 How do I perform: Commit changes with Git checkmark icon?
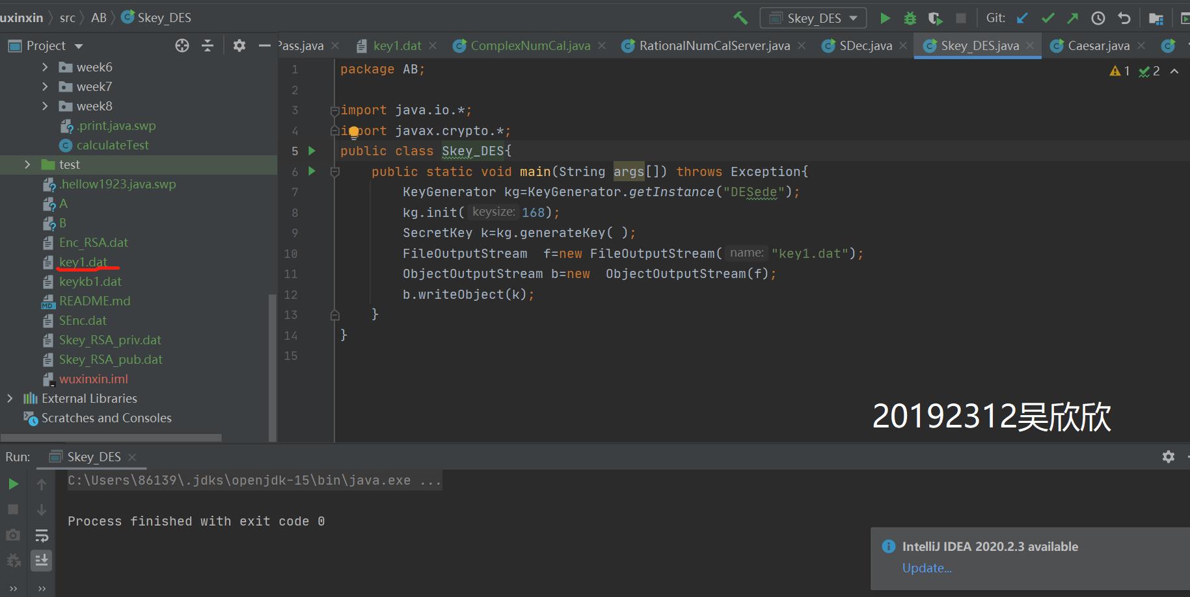point(1048,18)
